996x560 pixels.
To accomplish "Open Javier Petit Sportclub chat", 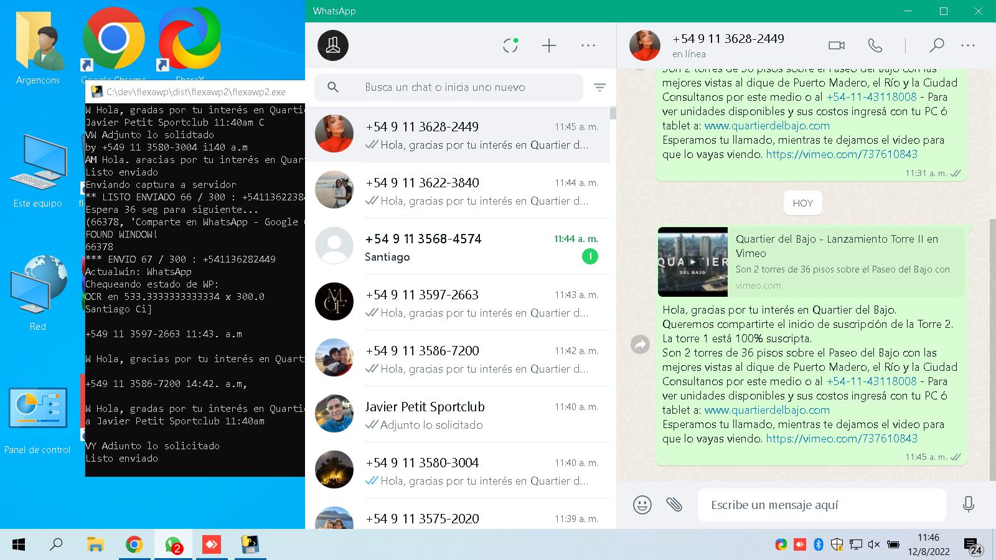I will 458,414.
